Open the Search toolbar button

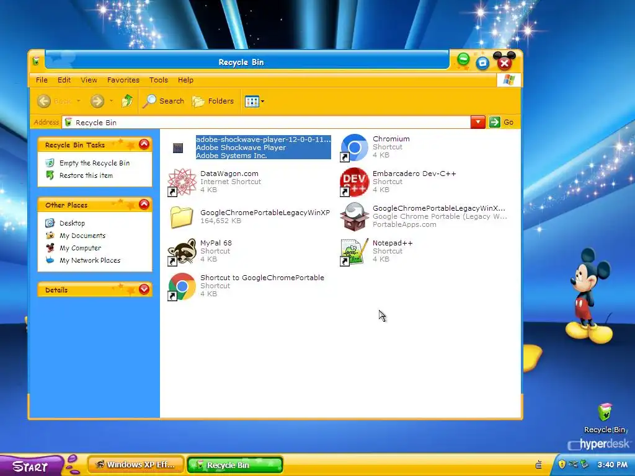tap(163, 101)
